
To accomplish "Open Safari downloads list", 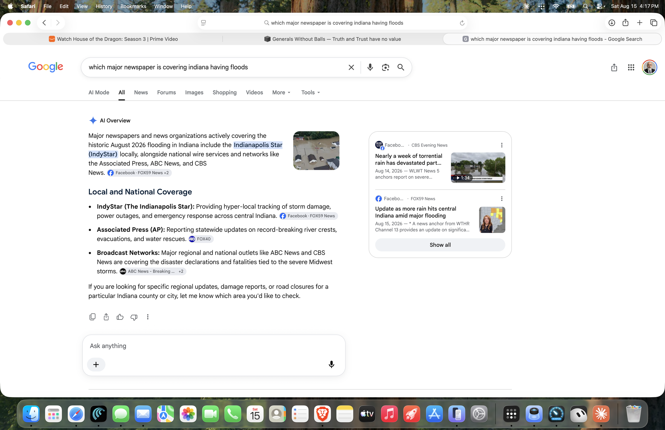I will 612,23.
